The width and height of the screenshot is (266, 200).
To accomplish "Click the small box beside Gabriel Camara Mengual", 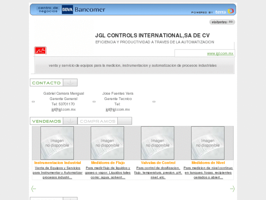I will pyautogui.click(x=33, y=102).
